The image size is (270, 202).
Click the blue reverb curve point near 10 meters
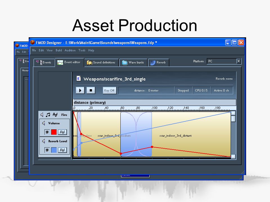(x=82, y=143)
